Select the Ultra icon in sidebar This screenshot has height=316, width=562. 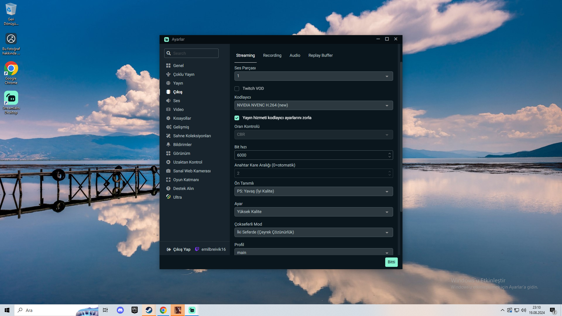point(168,197)
